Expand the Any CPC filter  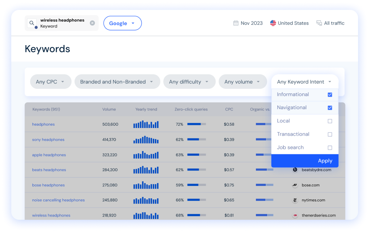pyautogui.click(x=51, y=81)
